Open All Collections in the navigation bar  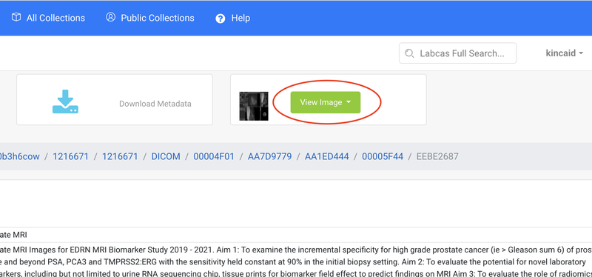48,18
